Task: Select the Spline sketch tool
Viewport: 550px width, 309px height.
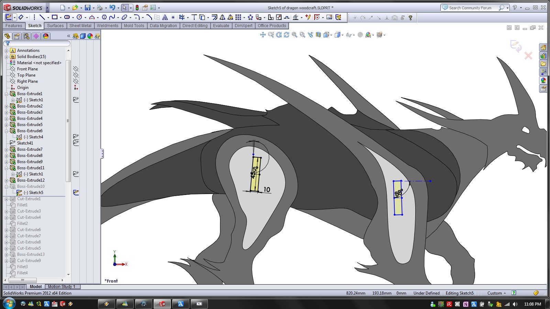Action: 112,17
